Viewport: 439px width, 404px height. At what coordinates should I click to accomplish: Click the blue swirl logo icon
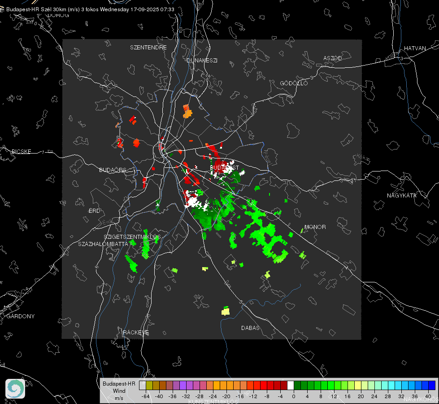15,389
